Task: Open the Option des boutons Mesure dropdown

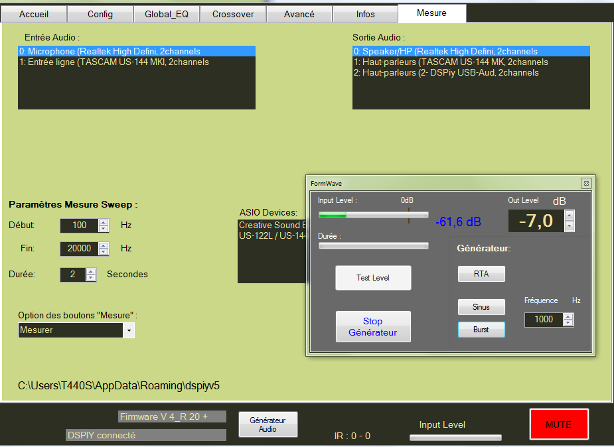Action: coord(129,330)
